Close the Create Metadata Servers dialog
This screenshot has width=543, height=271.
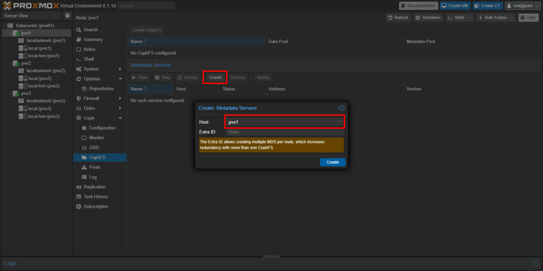(342, 108)
